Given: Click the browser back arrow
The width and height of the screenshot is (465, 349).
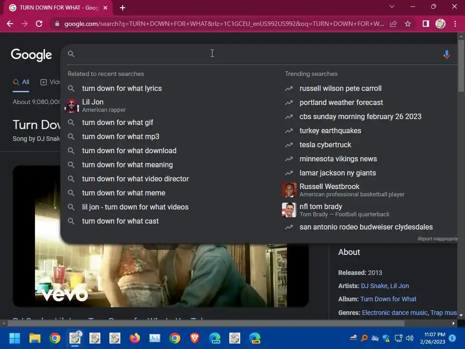Looking at the screenshot, I should 10,24.
